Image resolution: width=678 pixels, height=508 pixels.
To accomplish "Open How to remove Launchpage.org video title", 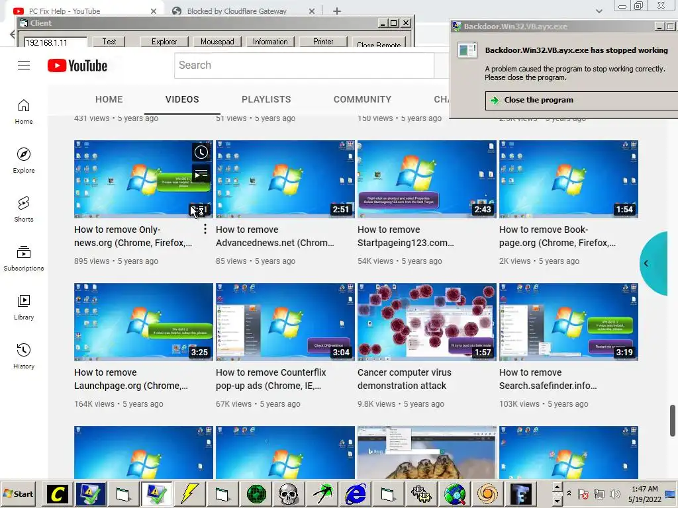I will [x=131, y=379].
